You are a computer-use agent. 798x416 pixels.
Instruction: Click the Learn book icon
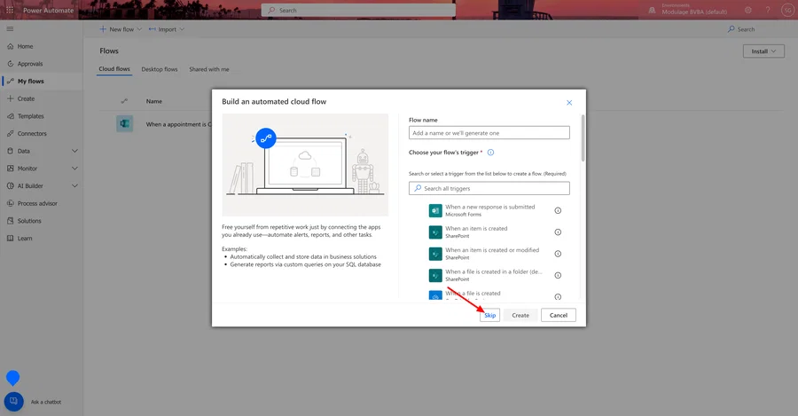click(10, 239)
